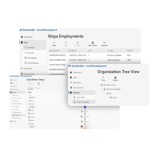Viewport: 159px width, 159px height.
Task: Open Imports from the Maya Employments toolbar
Action: (104, 44)
